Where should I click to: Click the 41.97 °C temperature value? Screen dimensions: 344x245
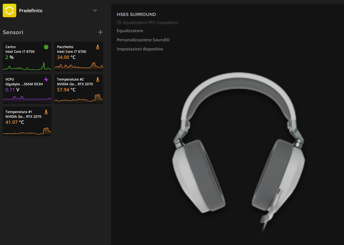pyautogui.click(x=15, y=122)
